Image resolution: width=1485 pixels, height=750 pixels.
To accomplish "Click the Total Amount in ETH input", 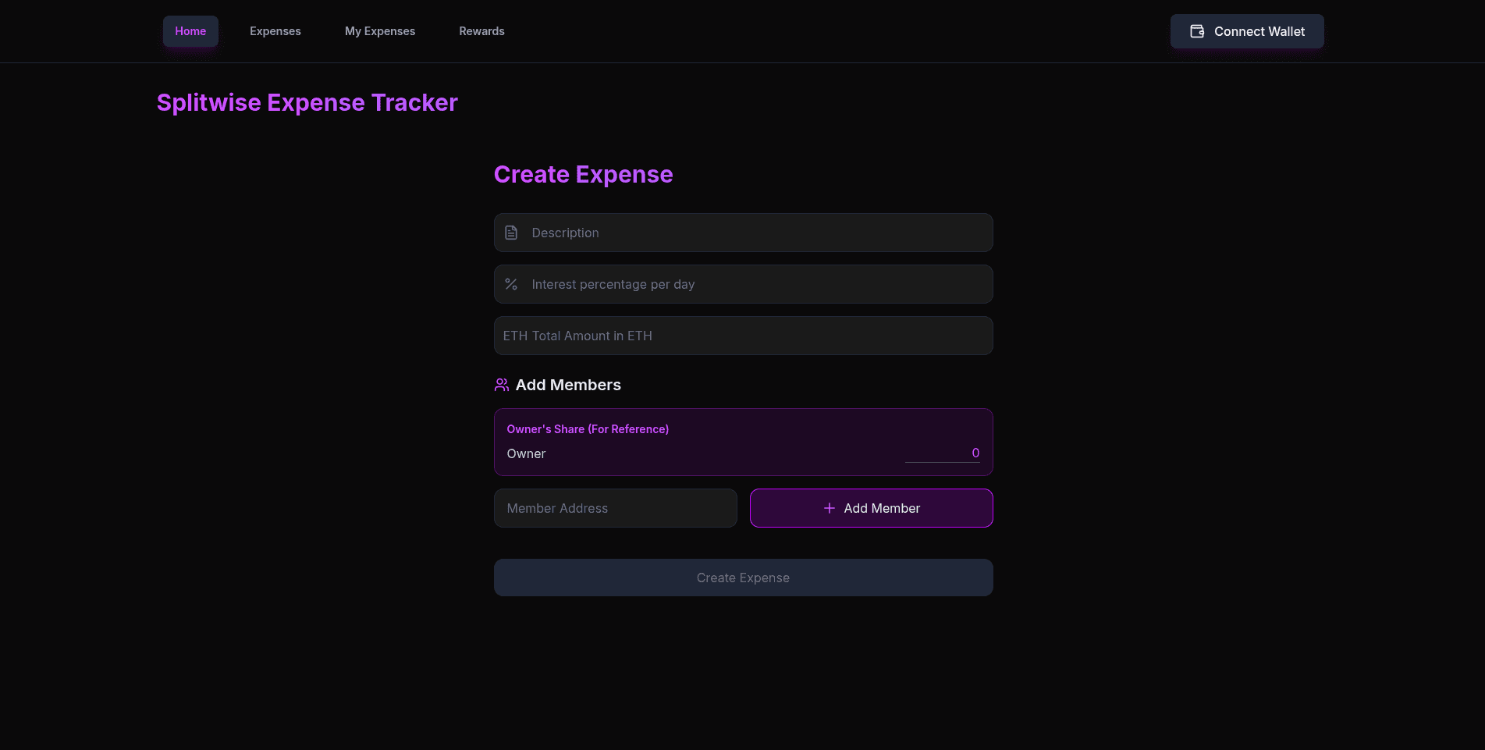I will click(x=743, y=336).
